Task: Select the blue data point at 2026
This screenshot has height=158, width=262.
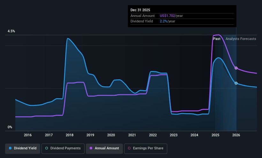Action: 236,83
